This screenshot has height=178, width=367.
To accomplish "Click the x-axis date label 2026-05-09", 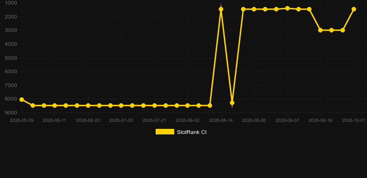I will [x=21, y=121].
